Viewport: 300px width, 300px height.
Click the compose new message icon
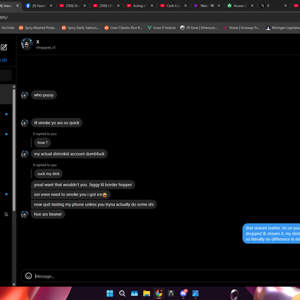tap(4, 47)
